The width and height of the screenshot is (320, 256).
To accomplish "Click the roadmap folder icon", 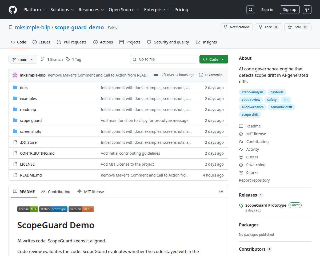I will (x=15, y=110).
